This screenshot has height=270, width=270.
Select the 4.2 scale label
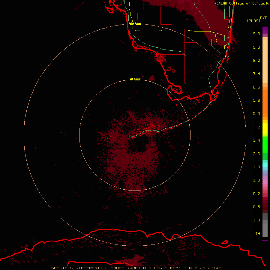pos(256,127)
